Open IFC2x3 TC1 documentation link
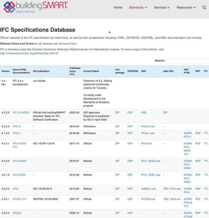209x218 pixels. tap(20, 199)
